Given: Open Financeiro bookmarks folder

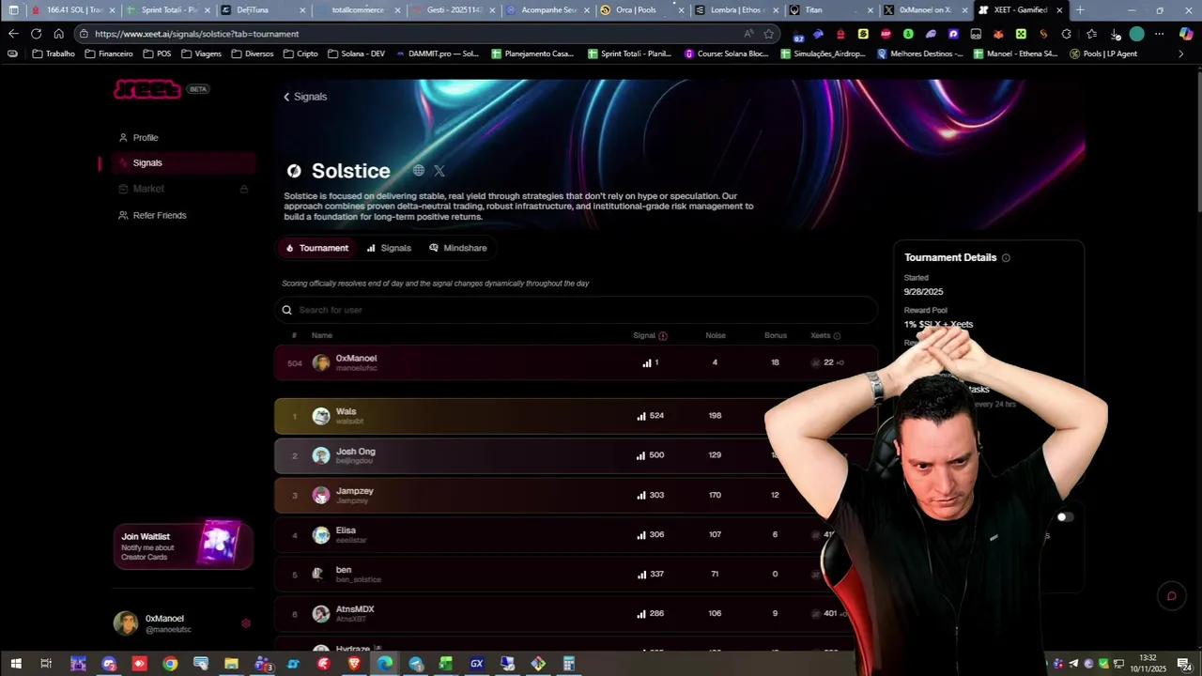Looking at the screenshot, I should pyautogui.click(x=109, y=54).
